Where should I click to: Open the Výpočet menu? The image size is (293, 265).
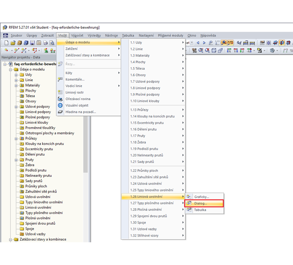coord(77,35)
